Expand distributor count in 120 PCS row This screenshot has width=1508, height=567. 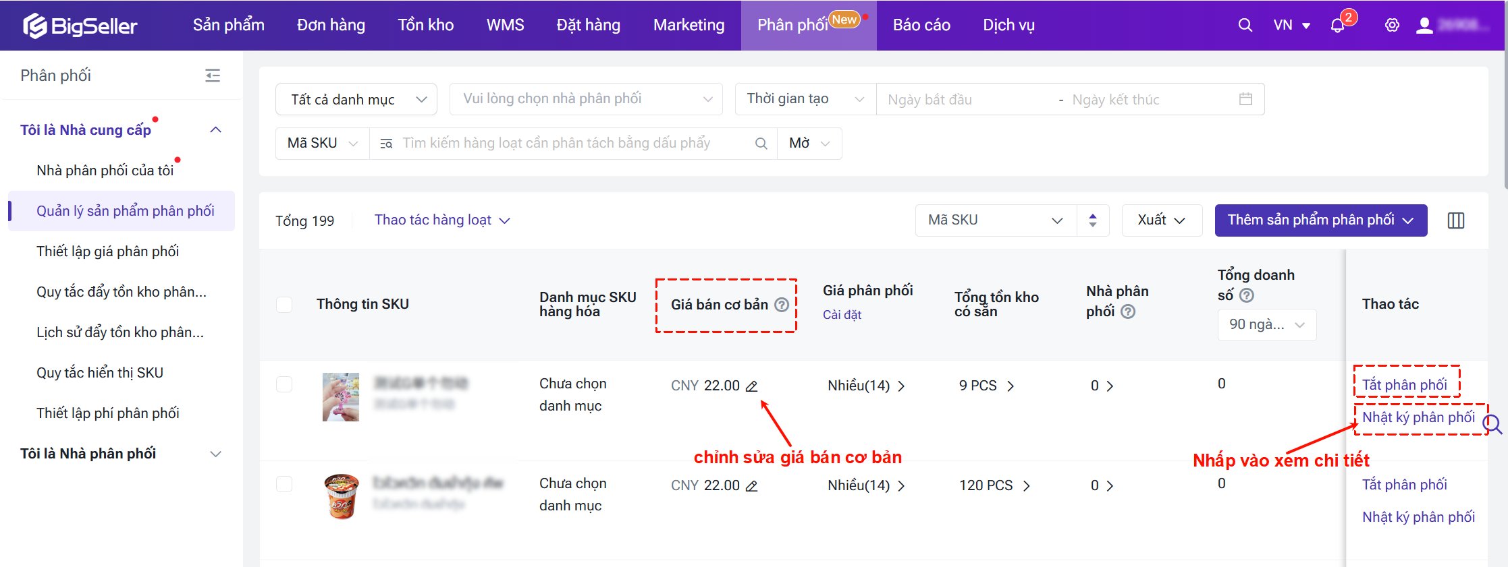1110,486
